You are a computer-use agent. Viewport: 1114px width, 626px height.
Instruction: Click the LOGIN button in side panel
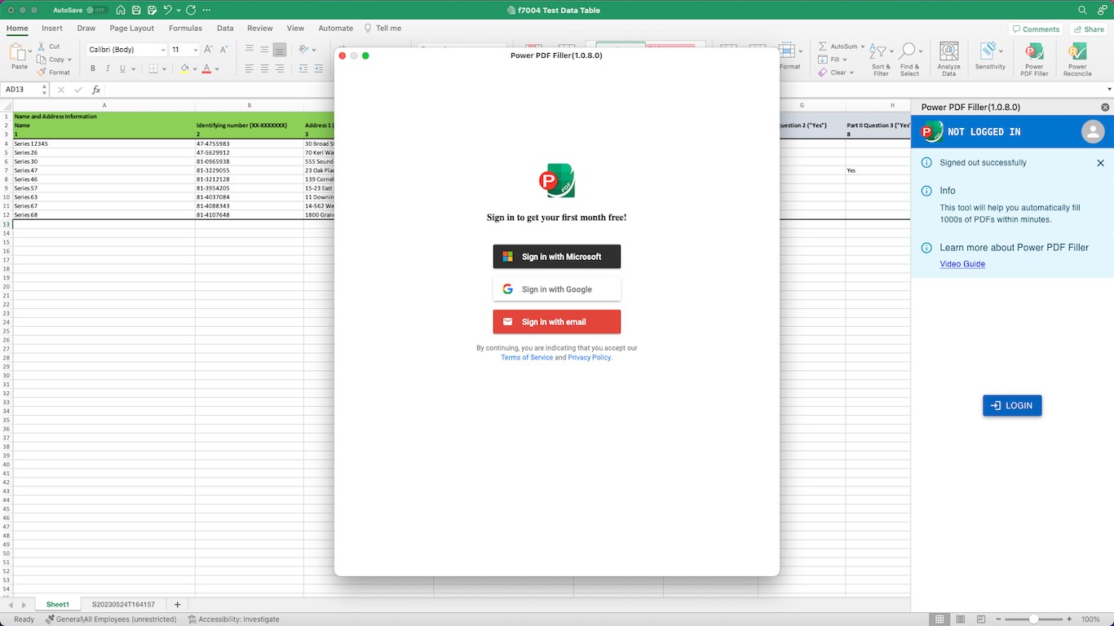[x=1012, y=405]
